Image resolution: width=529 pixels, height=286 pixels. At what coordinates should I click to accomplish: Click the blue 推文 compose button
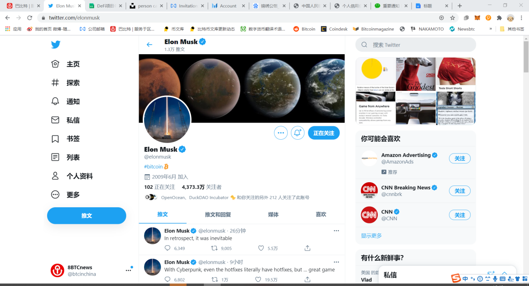(x=86, y=216)
